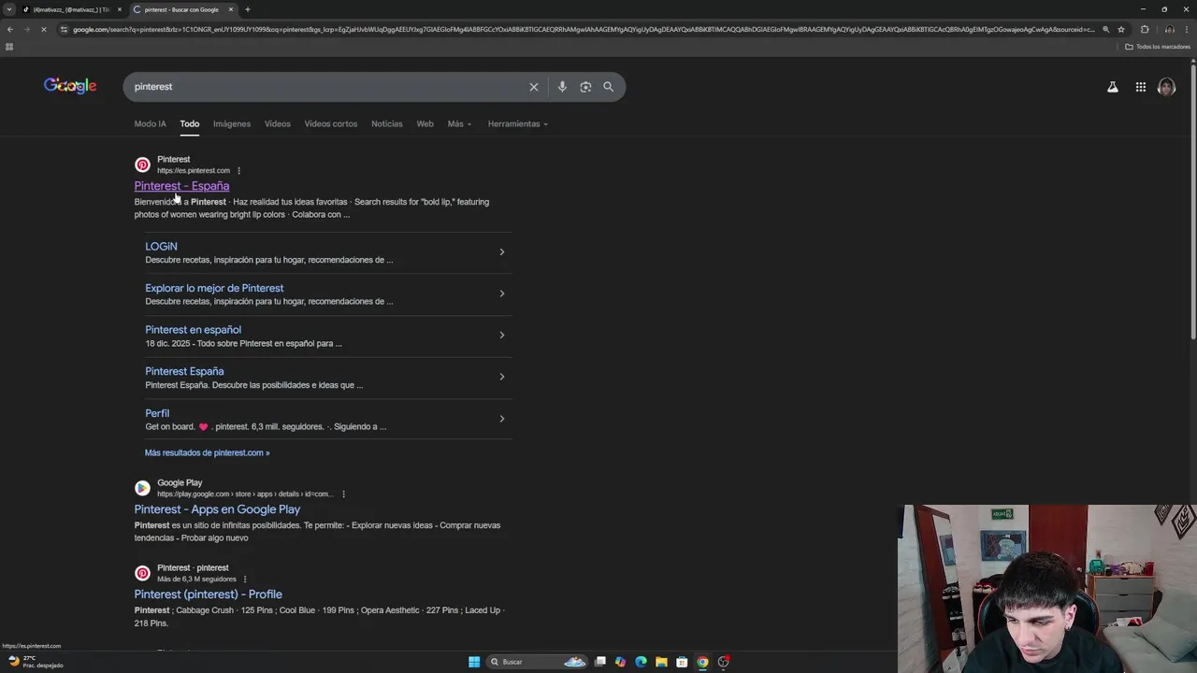
Task: Open 'Pinterest - España' result link
Action: (181, 186)
